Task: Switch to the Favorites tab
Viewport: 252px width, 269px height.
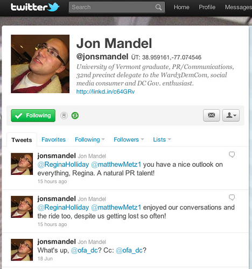Action: (x=53, y=139)
